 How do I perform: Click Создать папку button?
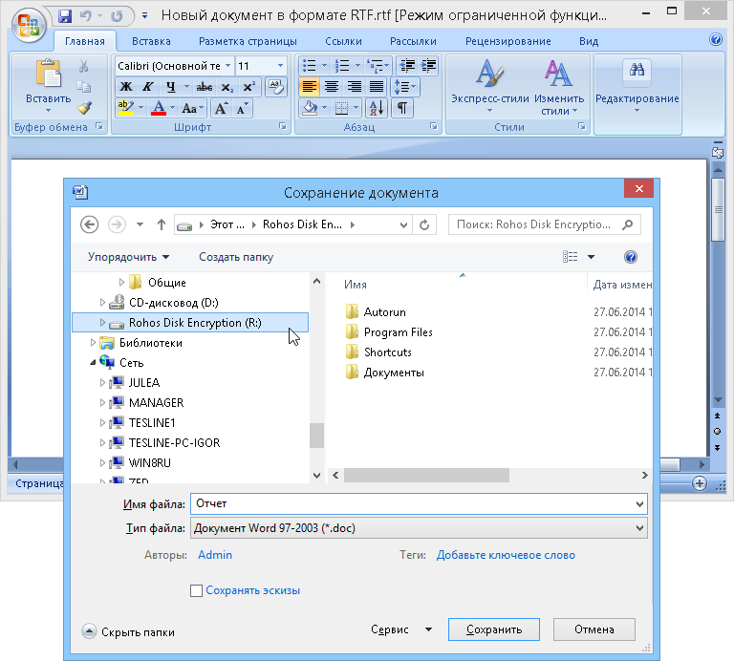click(x=236, y=257)
